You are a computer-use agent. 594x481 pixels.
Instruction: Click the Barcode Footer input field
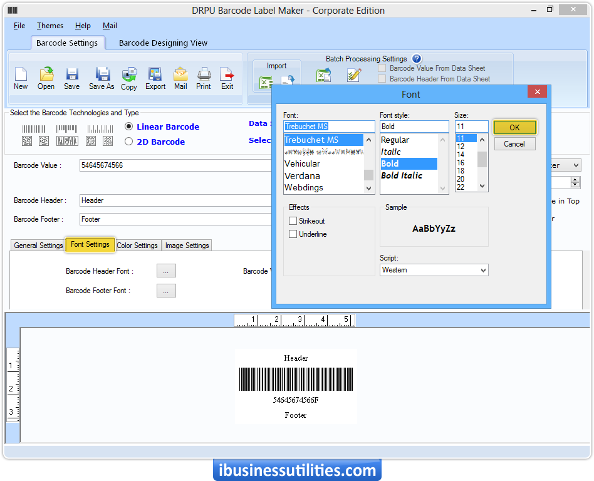(x=175, y=219)
